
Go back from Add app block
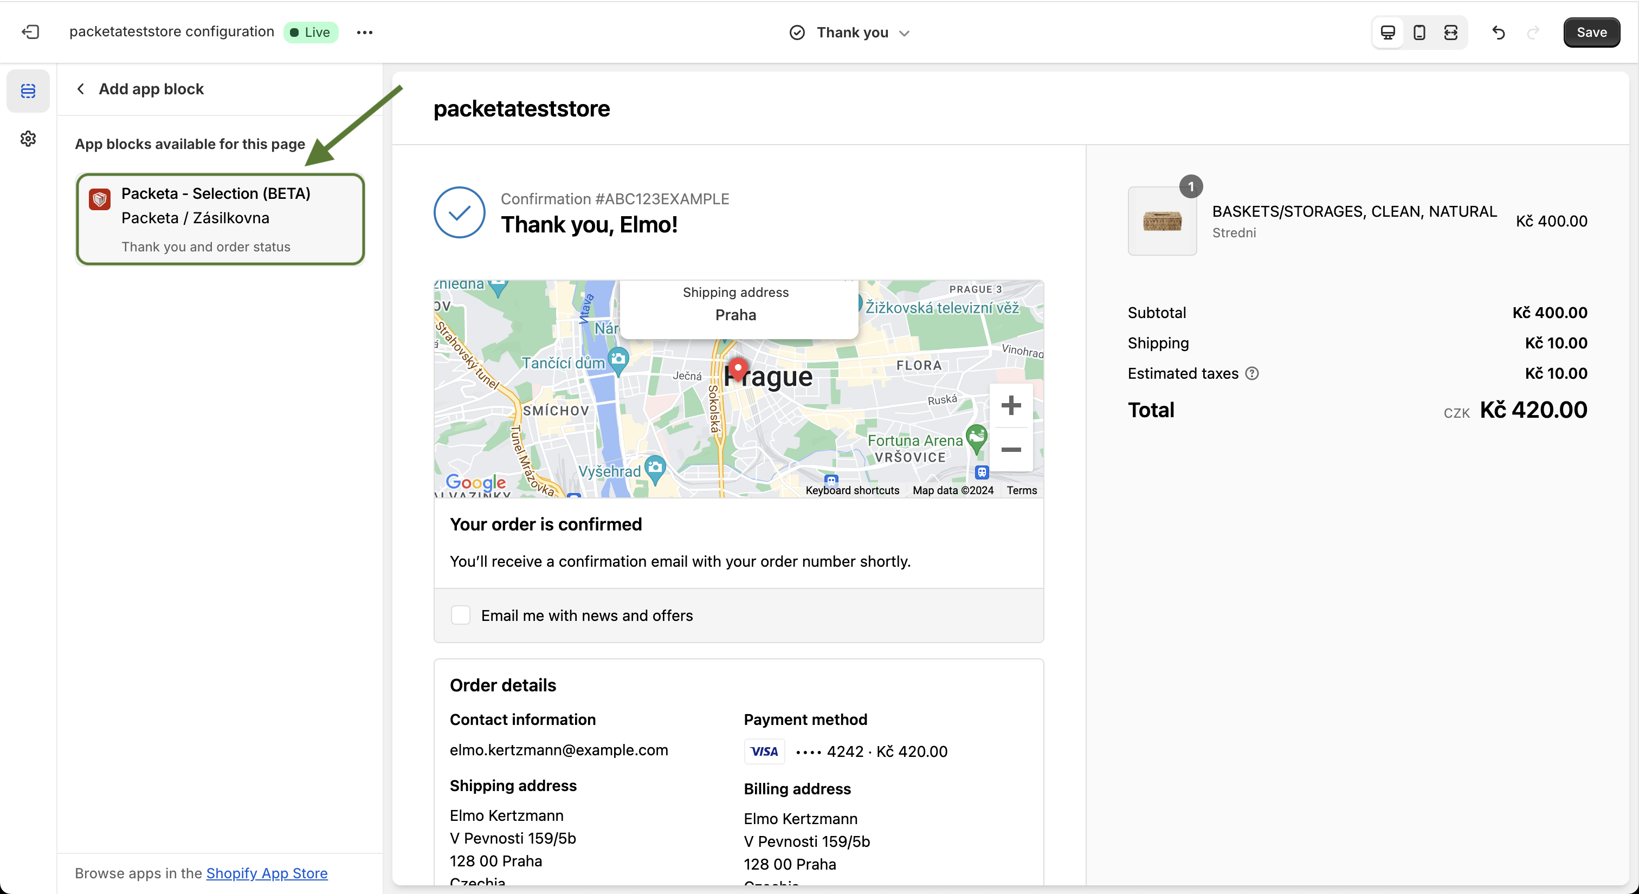[x=81, y=89]
